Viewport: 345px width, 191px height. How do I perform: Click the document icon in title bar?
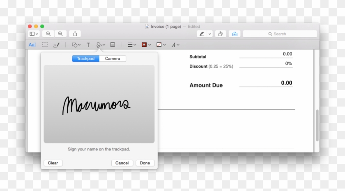pos(147,27)
